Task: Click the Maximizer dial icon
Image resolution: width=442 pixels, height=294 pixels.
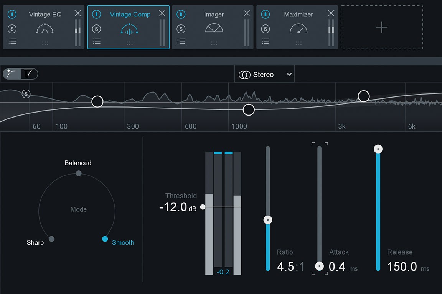Action: 298,28
